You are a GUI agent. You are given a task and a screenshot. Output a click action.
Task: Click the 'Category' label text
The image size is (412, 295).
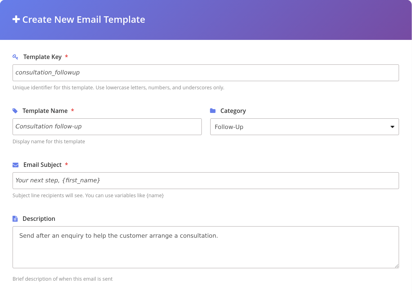tap(233, 111)
